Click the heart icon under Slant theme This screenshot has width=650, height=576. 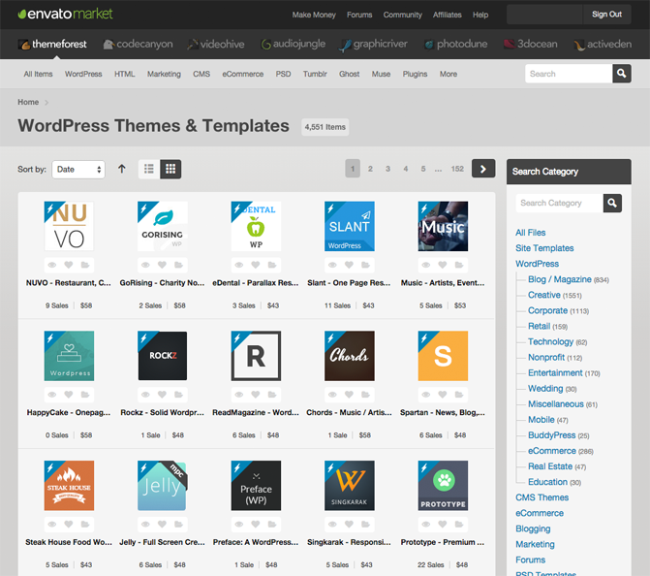[x=350, y=264]
